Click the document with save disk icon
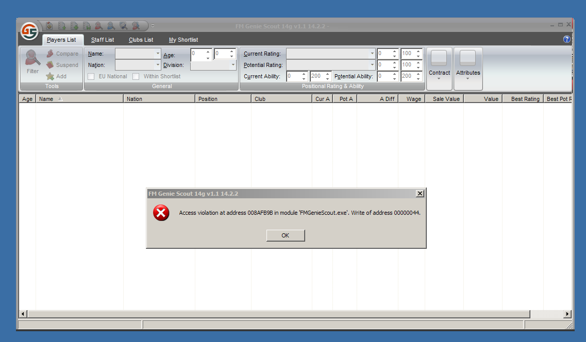 (x=87, y=26)
